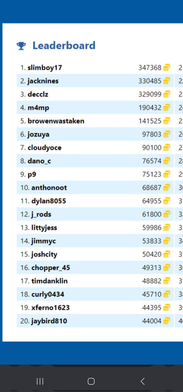
Task: Select player name curly0434
Action: click(x=48, y=294)
